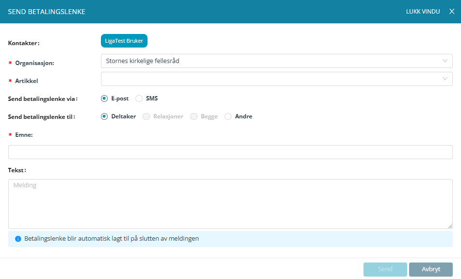Click the LigaTest Bruker contact tag
The image size is (461, 279).
click(124, 41)
